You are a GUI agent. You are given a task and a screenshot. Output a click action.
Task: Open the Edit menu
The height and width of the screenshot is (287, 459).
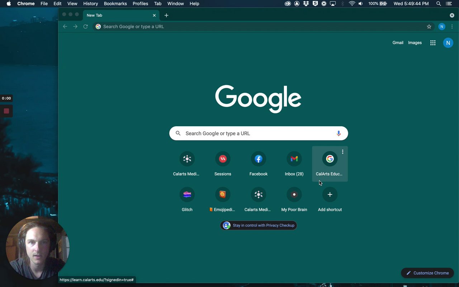pos(57,4)
